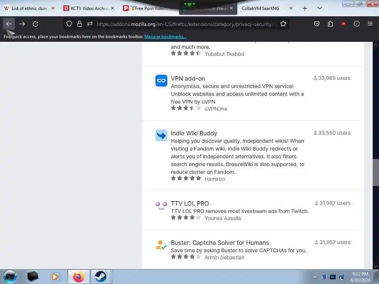Image resolution: width=379 pixels, height=284 pixels.
Task: Click the Hamstro author name
Action: coord(215,179)
